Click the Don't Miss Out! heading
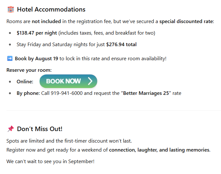The height and width of the screenshot is (174, 221). click(40, 129)
